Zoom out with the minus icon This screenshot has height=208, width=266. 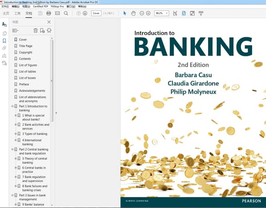click(x=142, y=13)
